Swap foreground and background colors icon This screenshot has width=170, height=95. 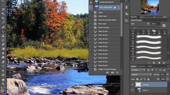[x=5, y=87]
